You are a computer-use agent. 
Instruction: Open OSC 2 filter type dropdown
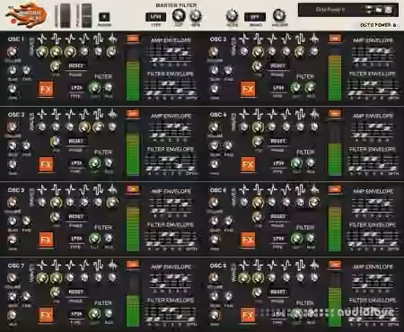click(278, 88)
